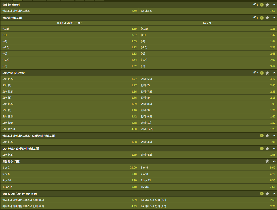Pick 애리조나 handicap (+3) at 1.32
Image resolution: width=277 pixels, height=210 pixels.
coord(70,66)
